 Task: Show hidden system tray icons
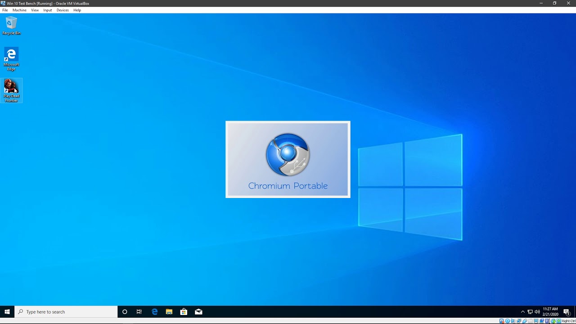pos(522,312)
